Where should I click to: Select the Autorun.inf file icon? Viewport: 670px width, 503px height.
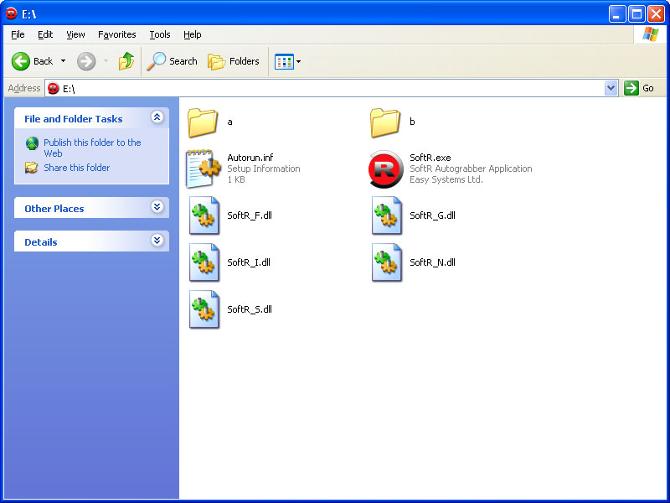[x=203, y=169]
